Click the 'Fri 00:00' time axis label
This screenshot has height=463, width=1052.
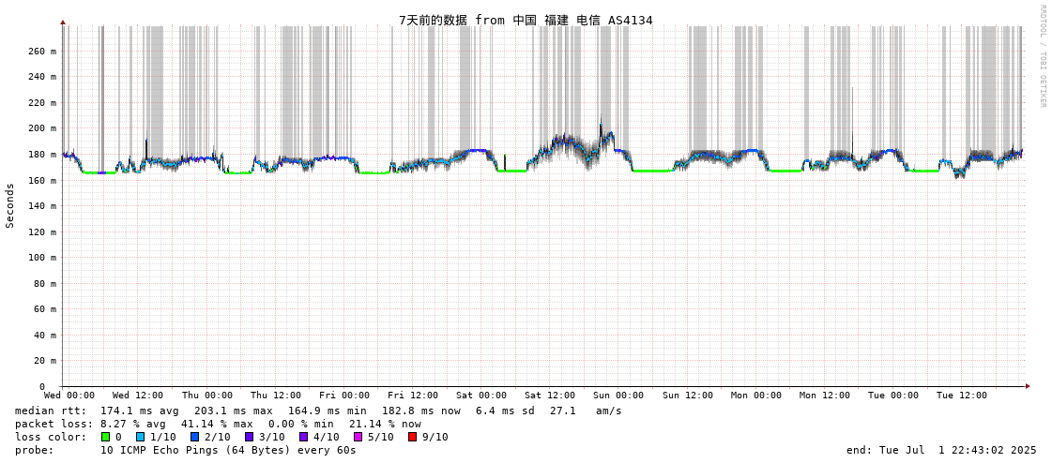[x=344, y=396]
